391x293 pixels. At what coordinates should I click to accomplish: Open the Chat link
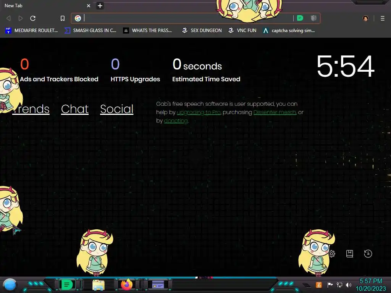tap(75, 109)
